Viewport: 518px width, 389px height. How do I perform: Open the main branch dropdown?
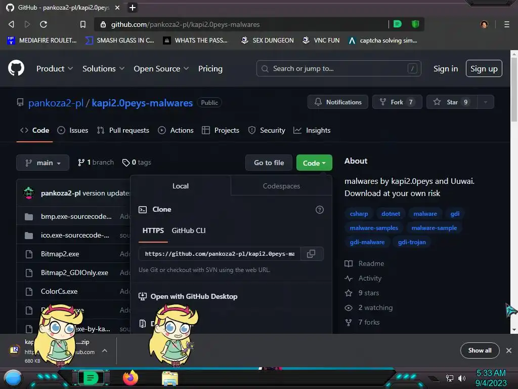click(43, 163)
